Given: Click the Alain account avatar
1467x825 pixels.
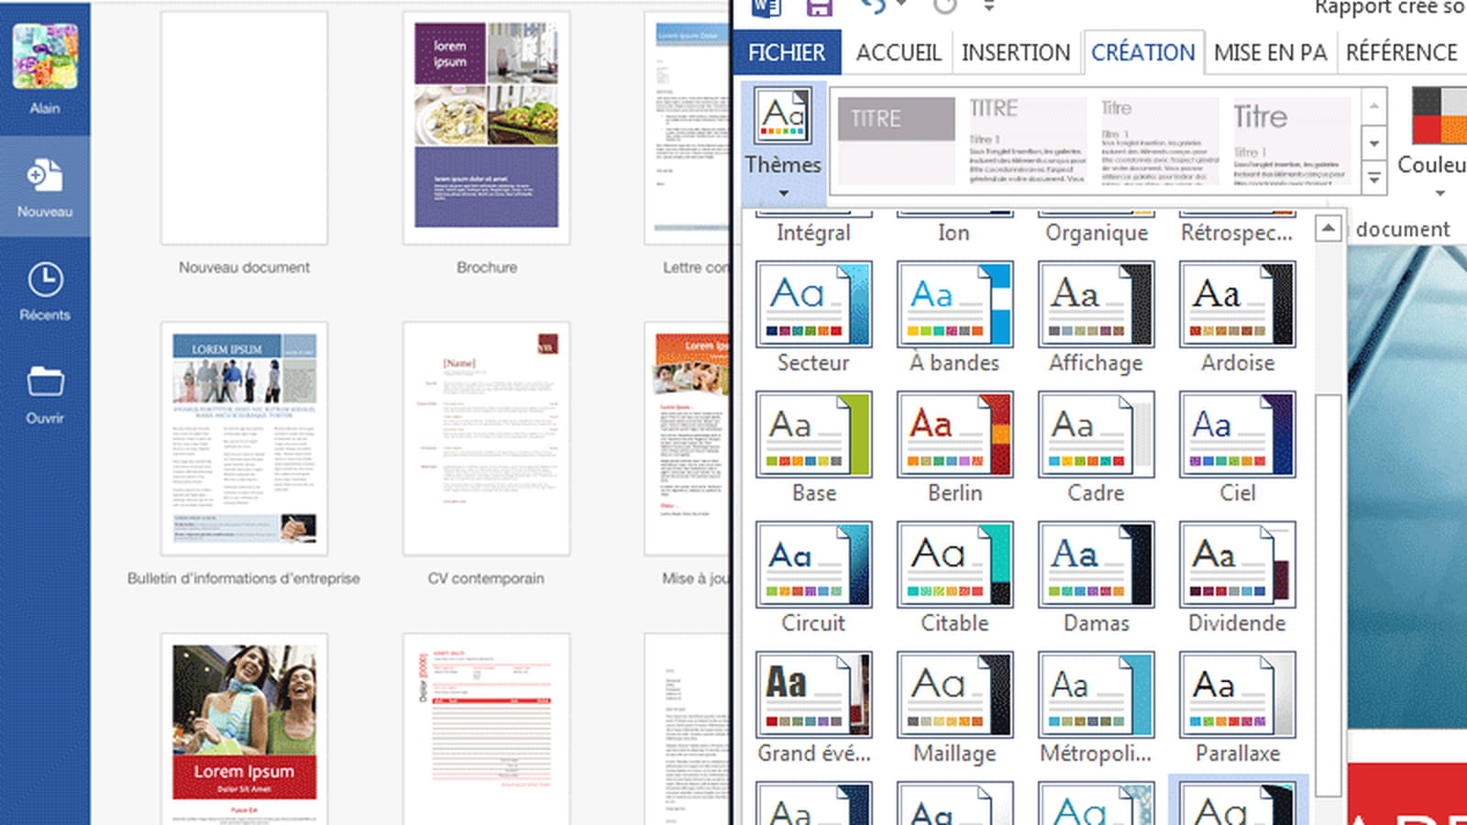Looking at the screenshot, I should click(45, 57).
